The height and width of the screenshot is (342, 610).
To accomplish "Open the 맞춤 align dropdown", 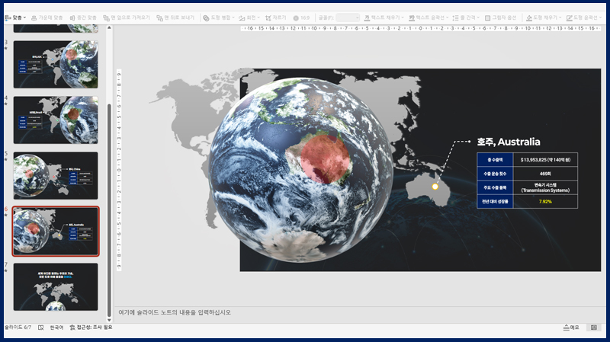I will pos(15,18).
